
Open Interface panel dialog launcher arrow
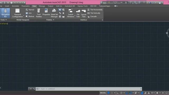coord(102,20)
